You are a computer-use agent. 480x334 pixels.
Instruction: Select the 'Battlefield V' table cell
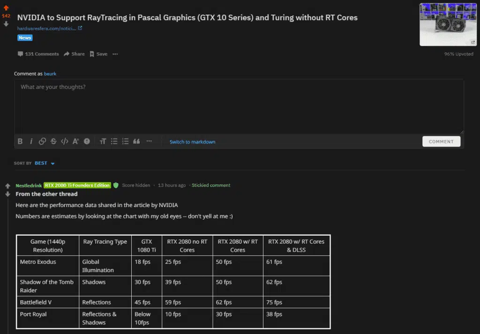tap(48, 302)
